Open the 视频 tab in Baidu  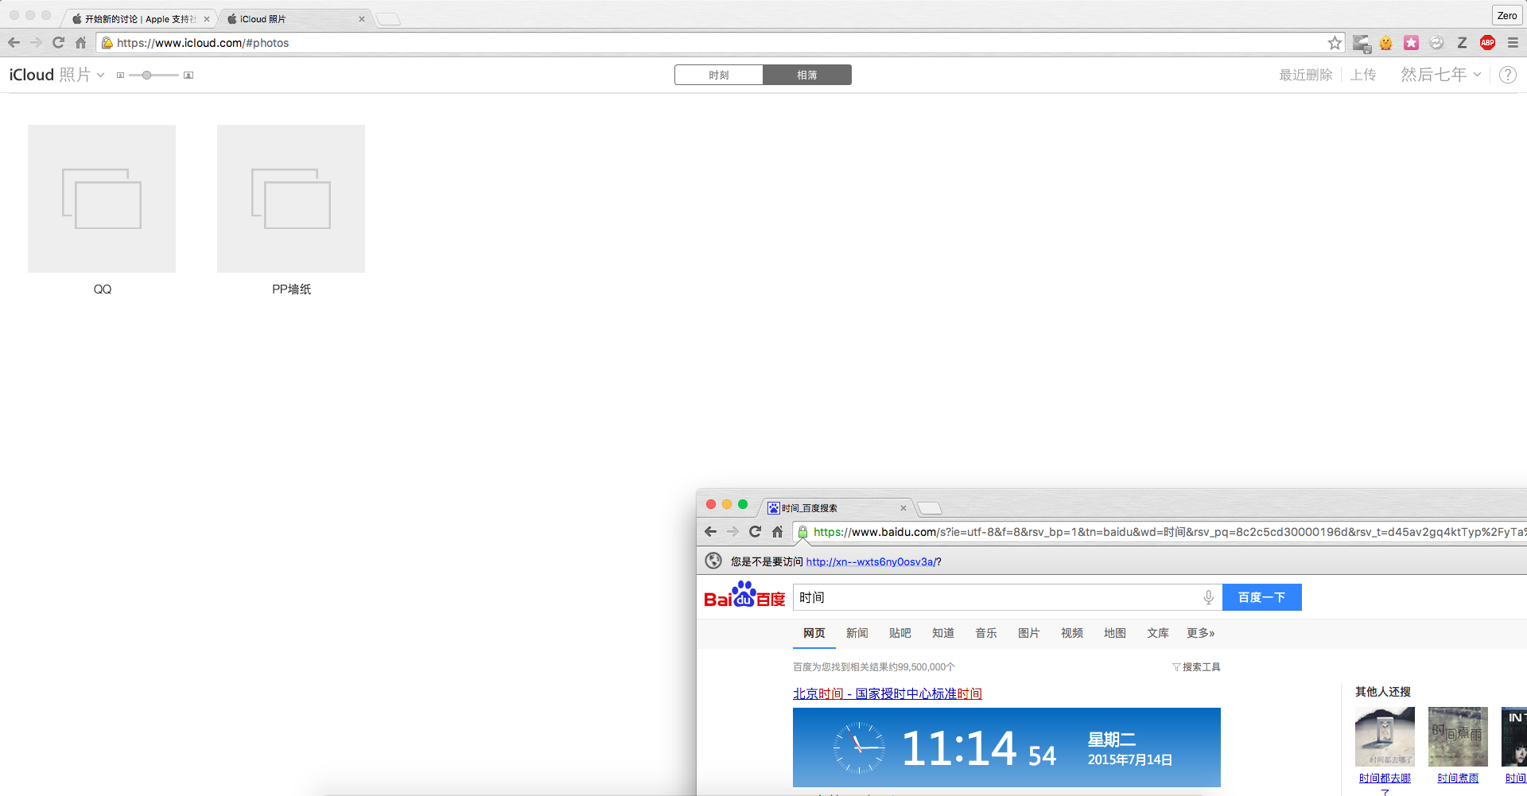click(x=1071, y=633)
